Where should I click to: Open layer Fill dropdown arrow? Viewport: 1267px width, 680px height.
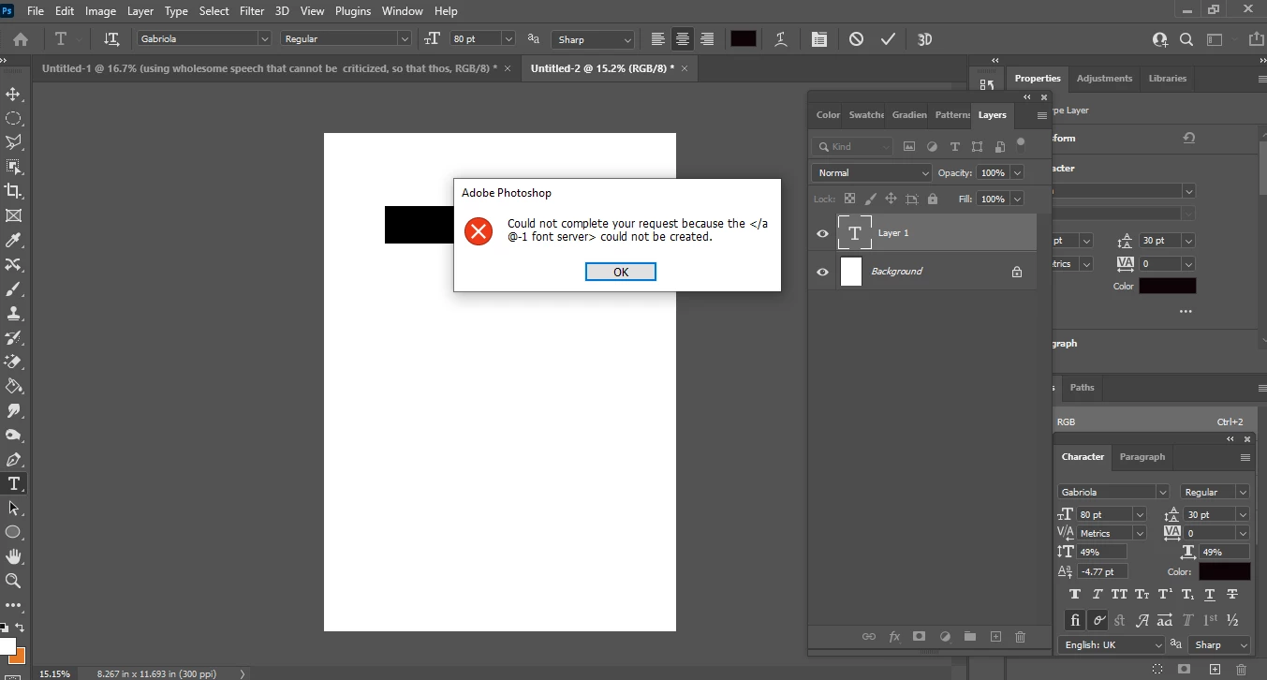[x=1017, y=199]
